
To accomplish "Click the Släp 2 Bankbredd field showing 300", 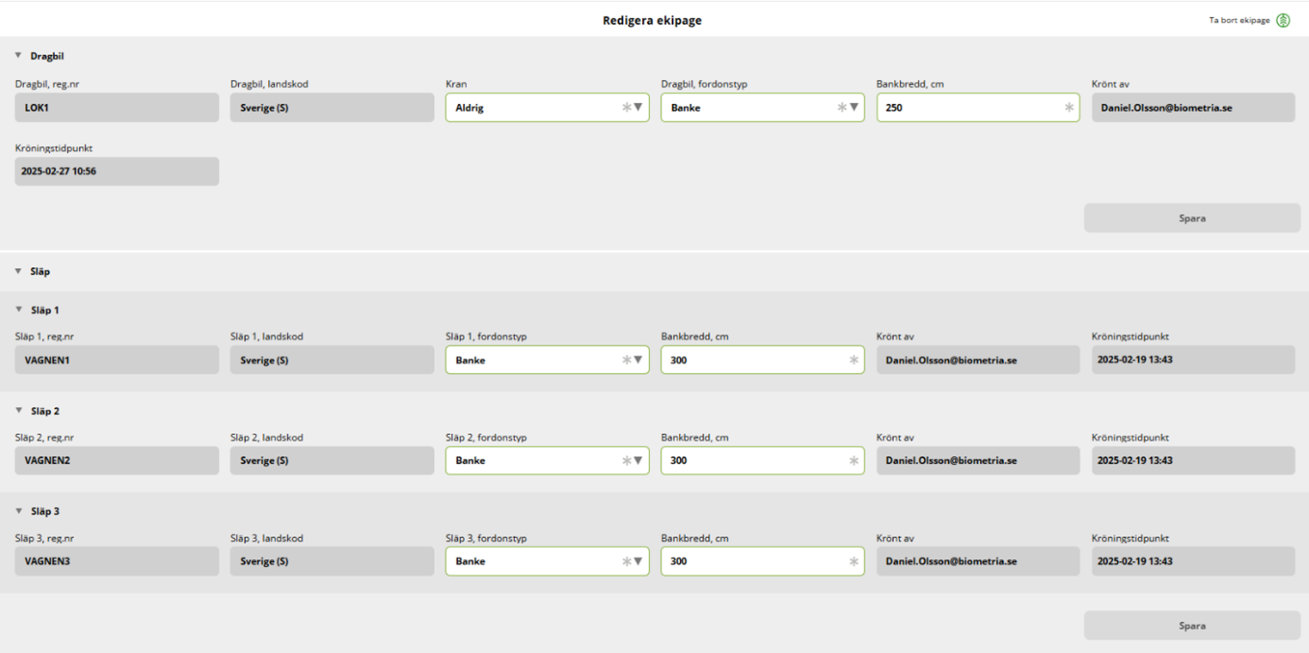I will [762, 460].
